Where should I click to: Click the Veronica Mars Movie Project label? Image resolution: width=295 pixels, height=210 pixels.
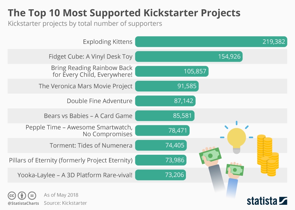click(x=85, y=86)
